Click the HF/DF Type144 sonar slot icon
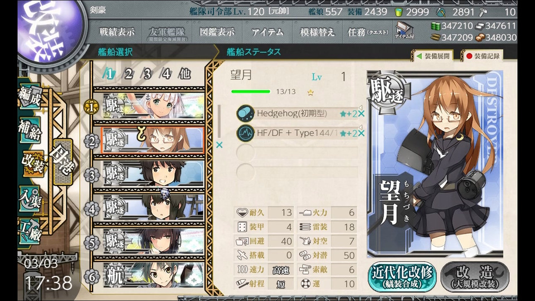535x301 pixels. coord(245,133)
